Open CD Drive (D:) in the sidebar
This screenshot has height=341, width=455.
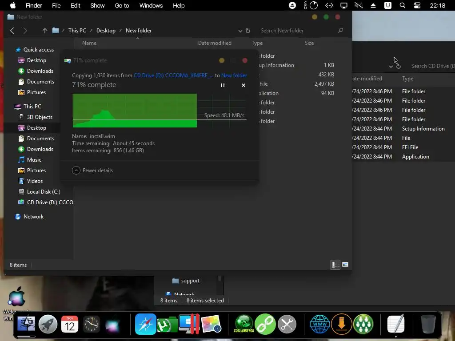tap(50, 202)
